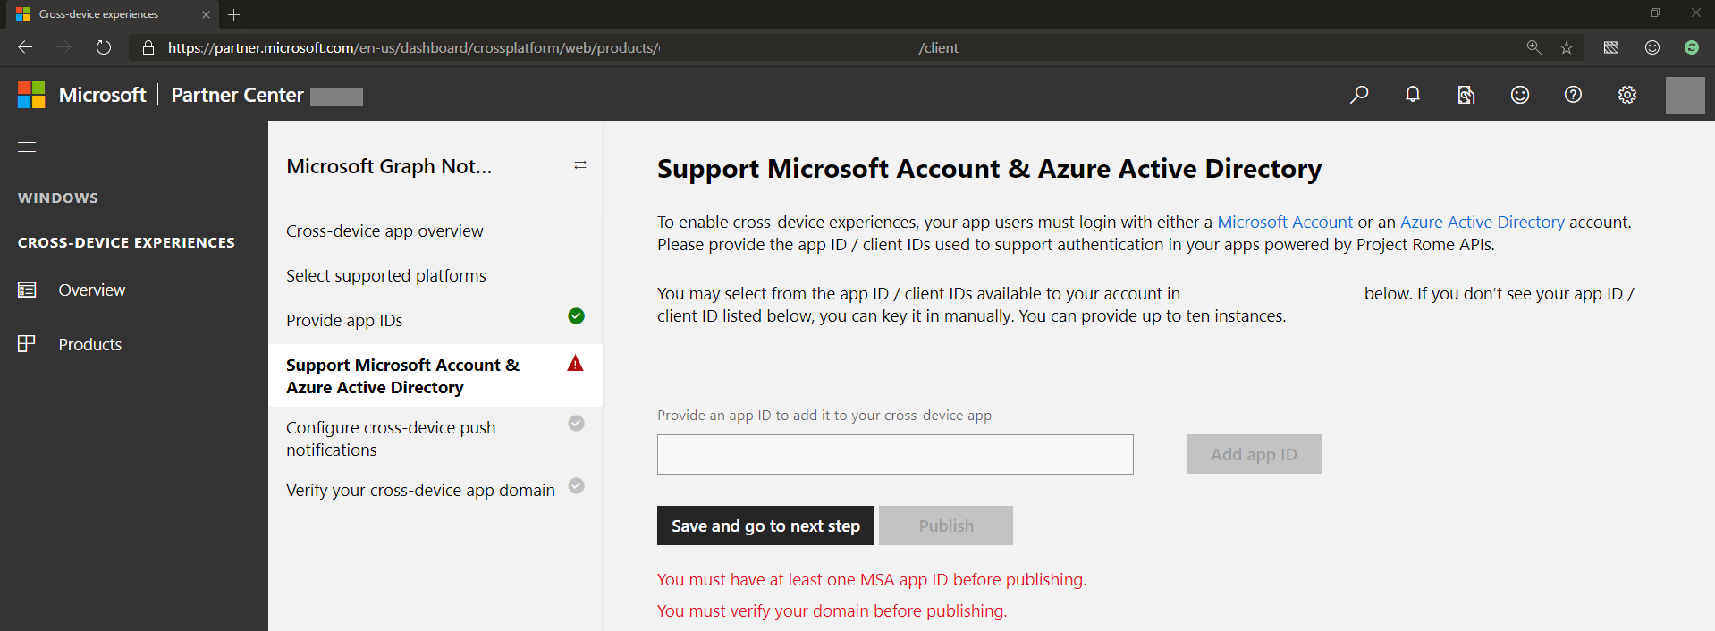Image resolution: width=1715 pixels, height=631 pixels.
Task: Click grey check beside Verify domain step
Action: [x=577, y=485]
